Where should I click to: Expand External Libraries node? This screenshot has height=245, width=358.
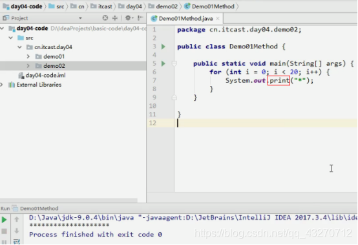coord(2,85)
